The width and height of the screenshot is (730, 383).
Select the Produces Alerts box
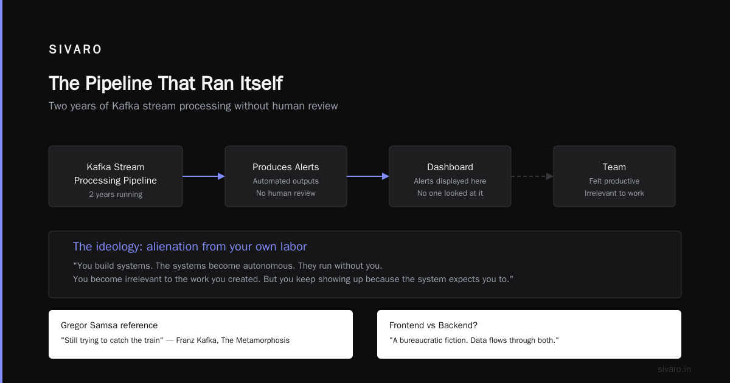click(x=286, y=176)
